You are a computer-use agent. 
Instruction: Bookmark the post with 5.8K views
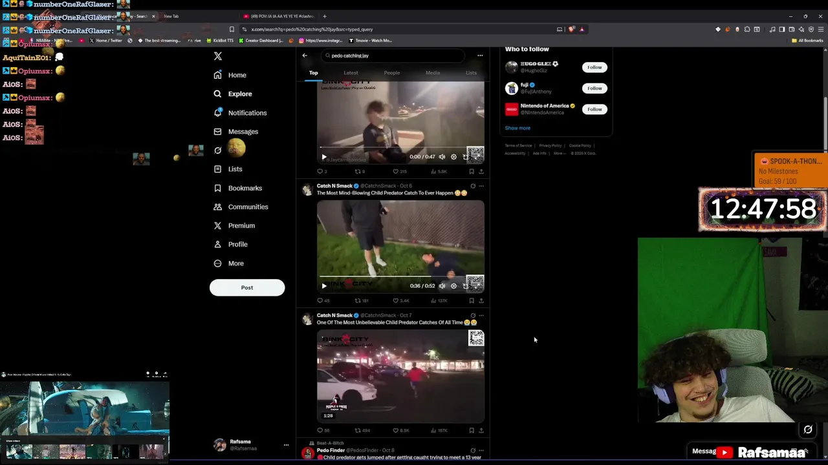click(x=472, y=171)
